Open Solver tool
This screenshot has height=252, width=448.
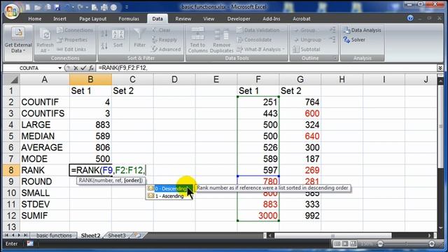click(354, 40)
